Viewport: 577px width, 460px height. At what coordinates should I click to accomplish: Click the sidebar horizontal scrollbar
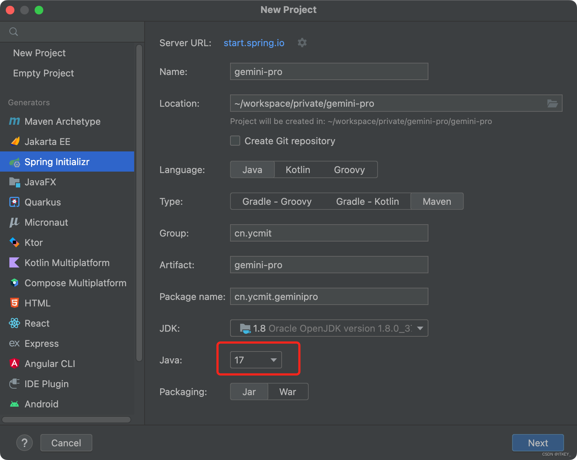(66, 420)
